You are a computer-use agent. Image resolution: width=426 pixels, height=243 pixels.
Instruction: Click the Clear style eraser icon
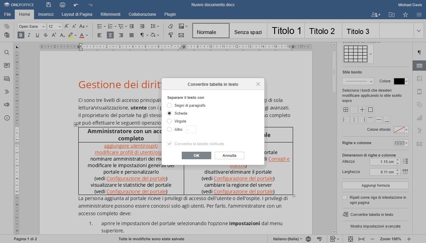[x=171, y=26]
